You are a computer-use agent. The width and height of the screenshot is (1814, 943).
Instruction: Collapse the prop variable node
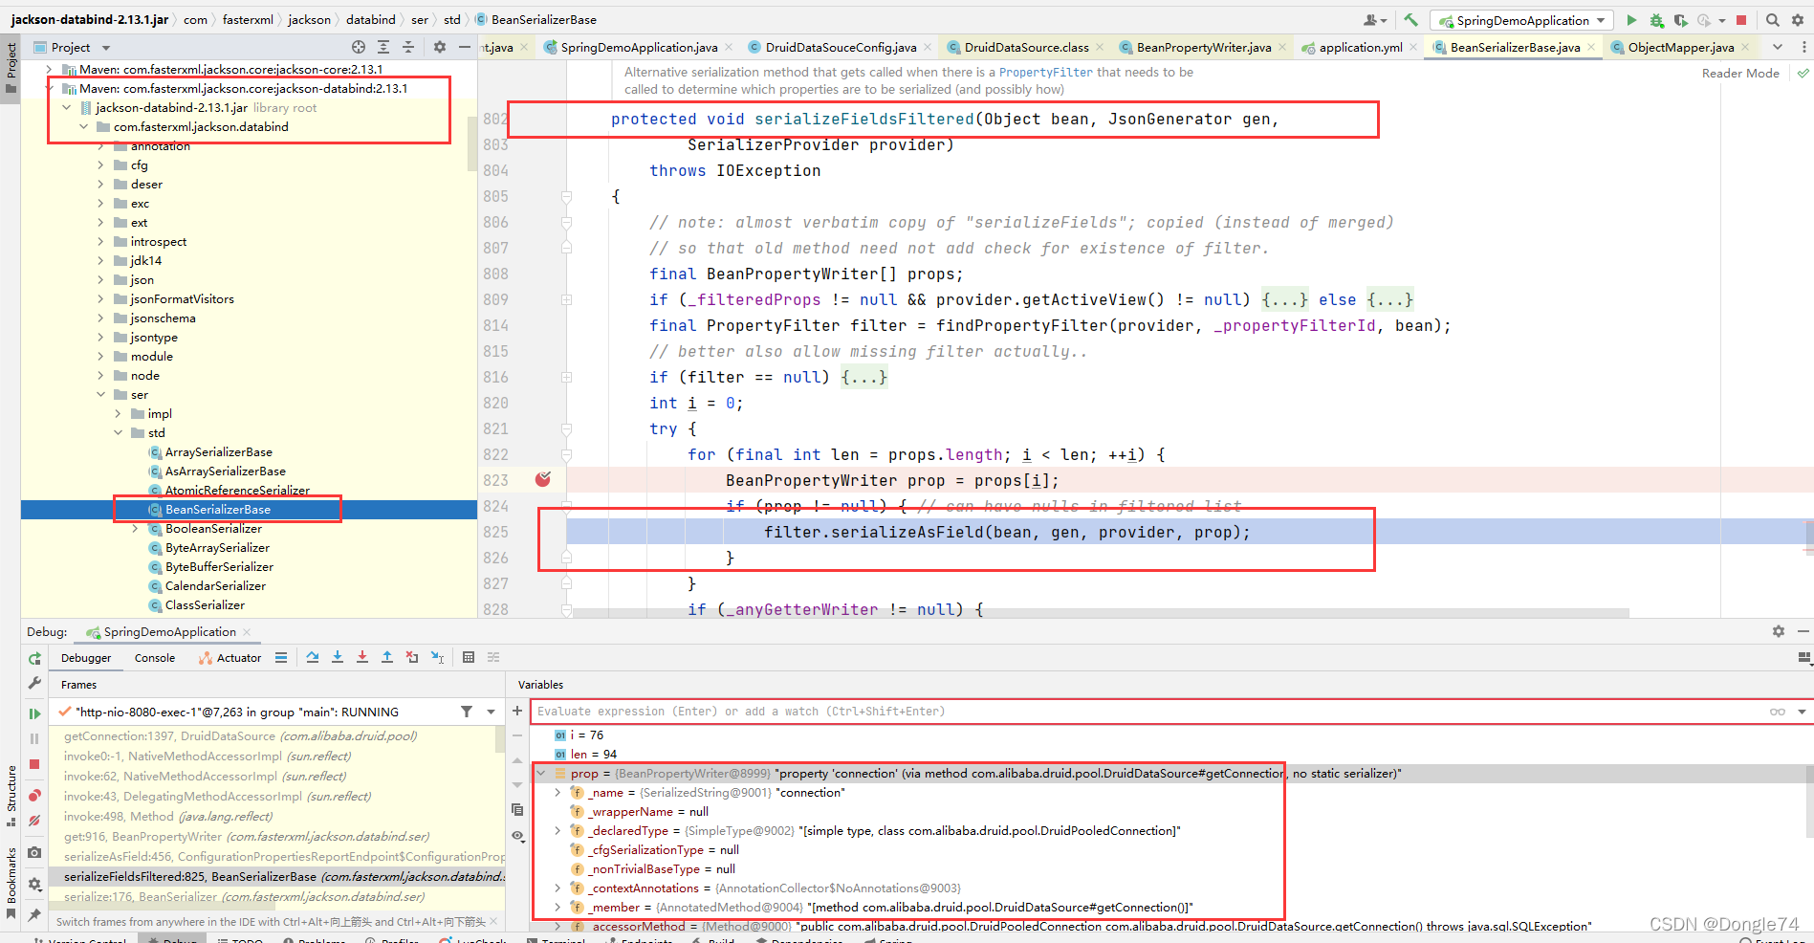point(541,774)
